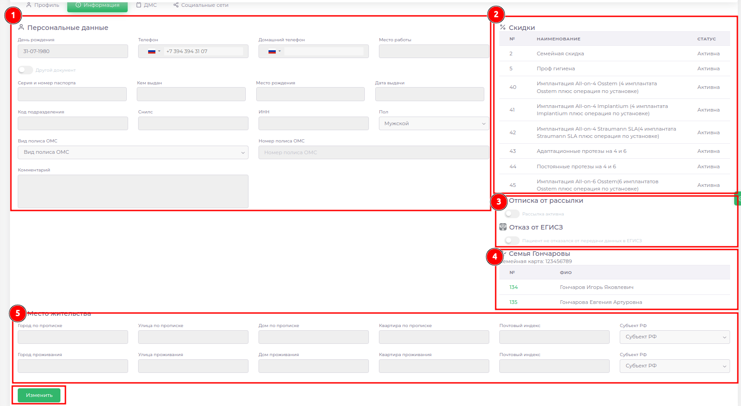Click the Отписка от рассылки heading
741x406 pixels.
(x=546, y=201)
